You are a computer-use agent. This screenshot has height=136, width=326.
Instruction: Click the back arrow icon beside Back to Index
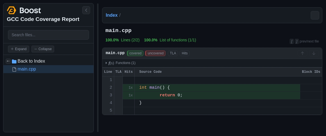tap(8, 61)
